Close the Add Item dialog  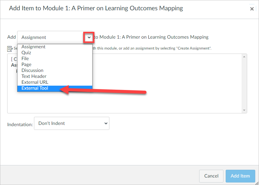click(252, 9)
